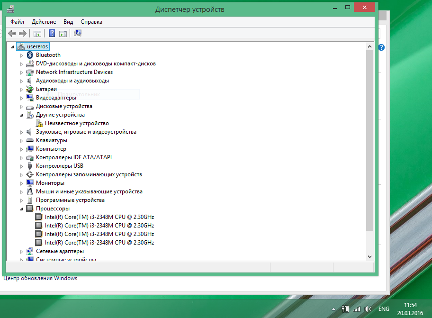Click the Forward arrow toolbar icon
The width and height of the screenshot is (432, 318).
click(23, 34)
